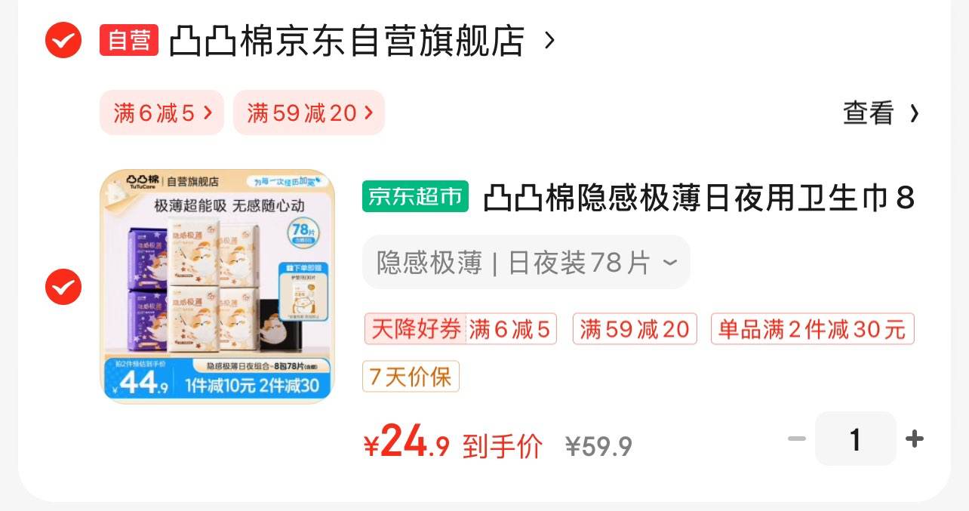969x511 pixels.
Task: Click the red 自营 badge
Action: point(129,40)
